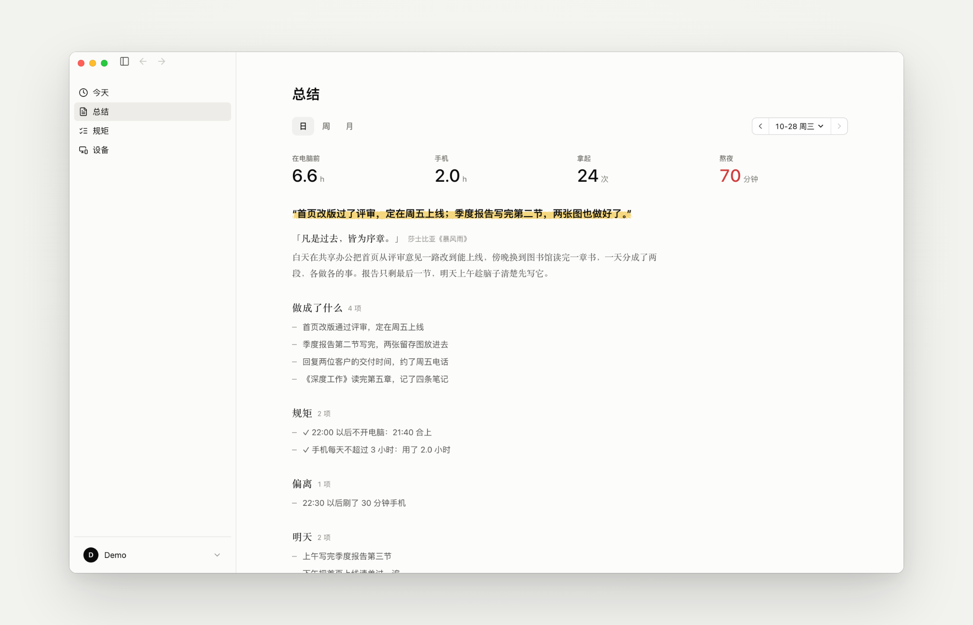Click the paragraph starting 白天在共享办公
973x625 pixels.
474,265
